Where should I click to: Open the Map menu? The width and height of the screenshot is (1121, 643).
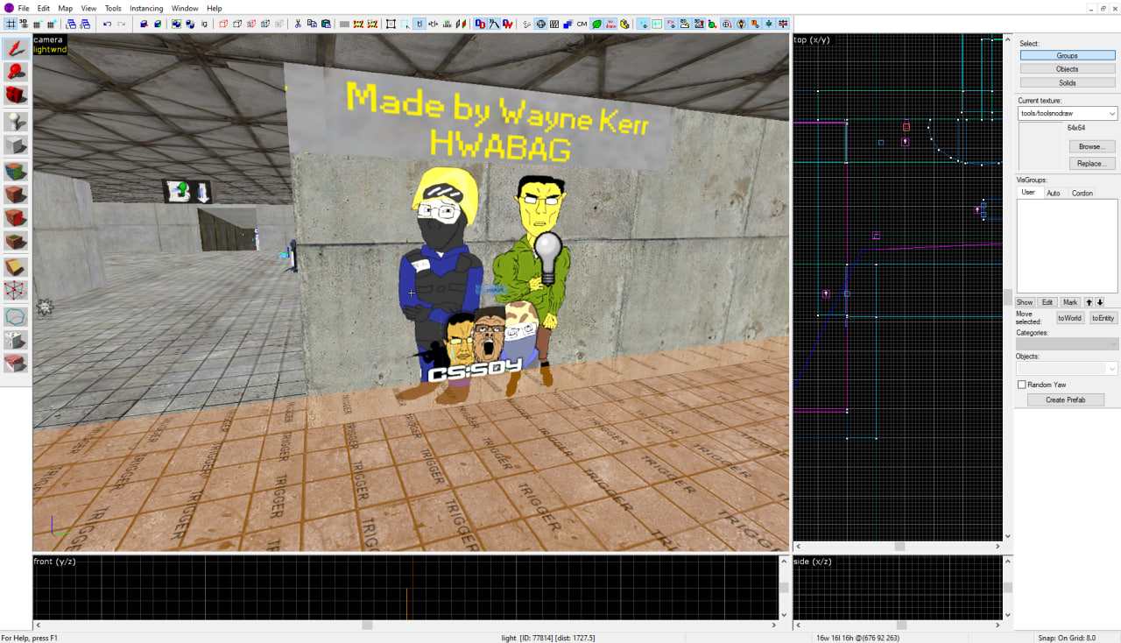tap(66, 8)
